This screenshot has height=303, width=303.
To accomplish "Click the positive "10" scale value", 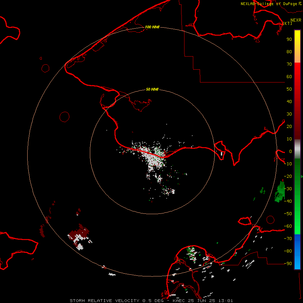I will pyautogui.click(x=289, y=139).
